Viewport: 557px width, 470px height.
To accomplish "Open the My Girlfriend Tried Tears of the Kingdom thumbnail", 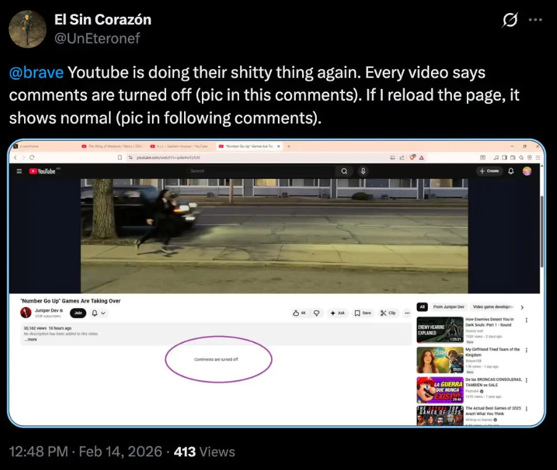I will (440, 360).
